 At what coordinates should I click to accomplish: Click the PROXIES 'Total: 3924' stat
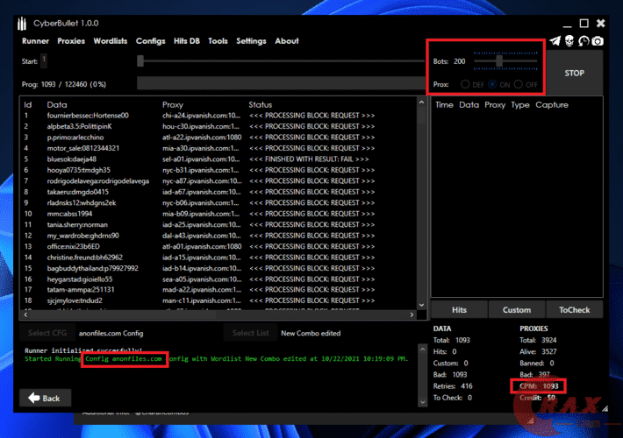538,340
